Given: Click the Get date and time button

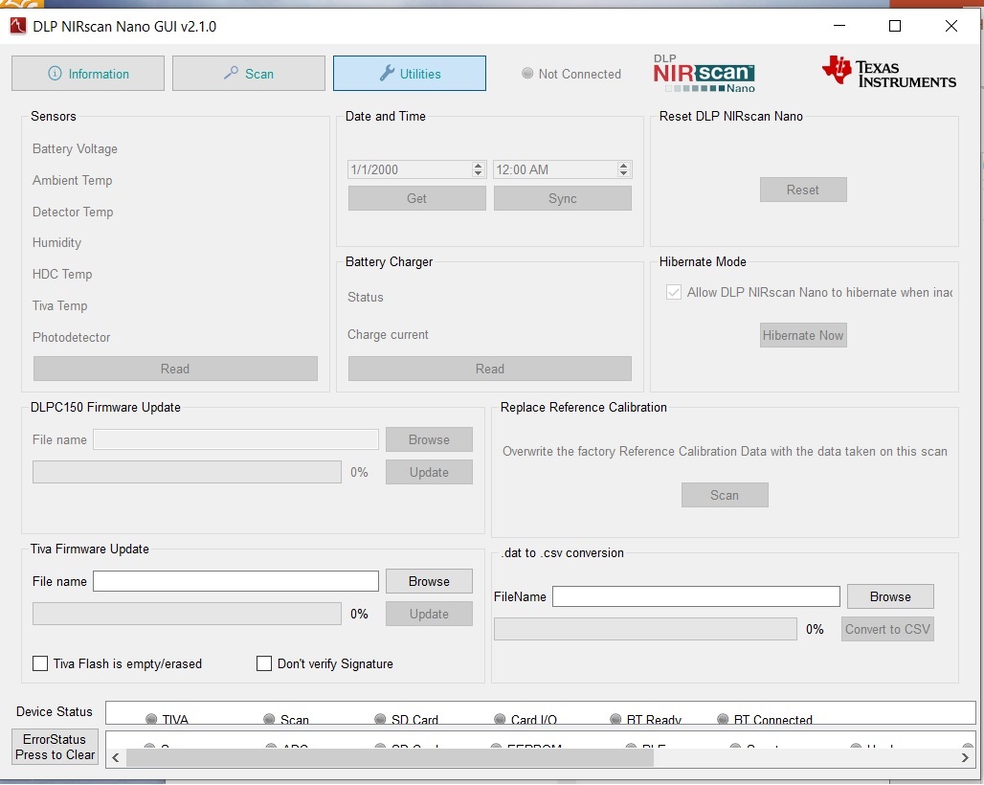Looking at the screenshot, I should click(416, 198).
